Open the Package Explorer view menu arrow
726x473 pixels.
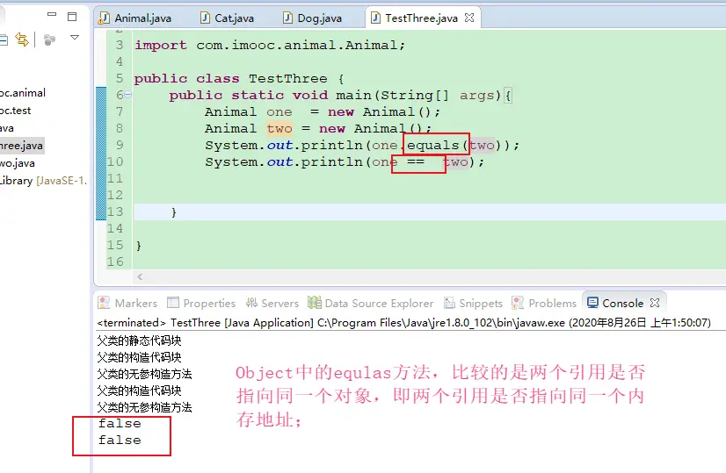click(x=75, y=38)
